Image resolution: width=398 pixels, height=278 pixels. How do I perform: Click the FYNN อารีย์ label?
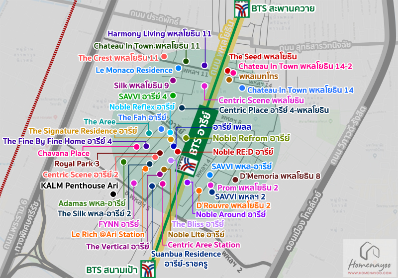(x=119, y=224)
